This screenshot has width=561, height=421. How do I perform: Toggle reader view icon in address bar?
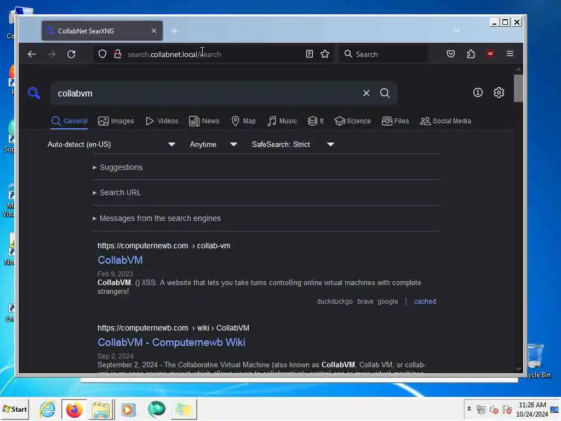tap(310, 54)
